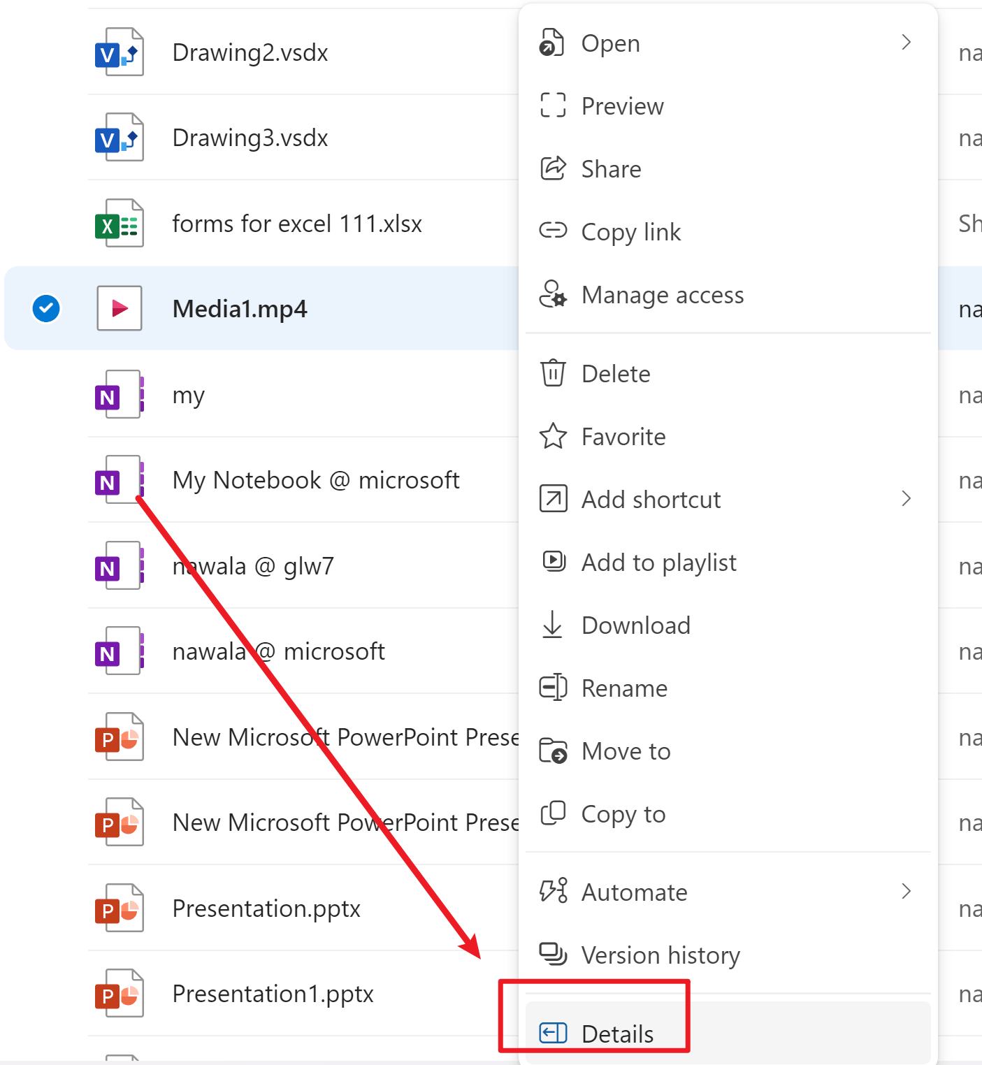Image resolution: width=982 pixels, height=1065 pixels.
Task: Click the Download icon
Action: tap(552, 625)
